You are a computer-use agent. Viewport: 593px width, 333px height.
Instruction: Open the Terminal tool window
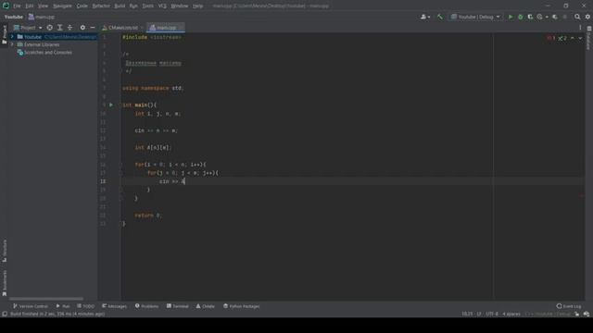coord(177,306)
